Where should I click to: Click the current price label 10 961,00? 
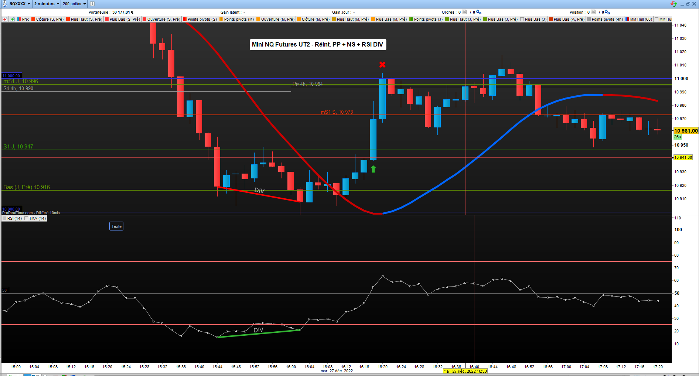tap(686, 131)
